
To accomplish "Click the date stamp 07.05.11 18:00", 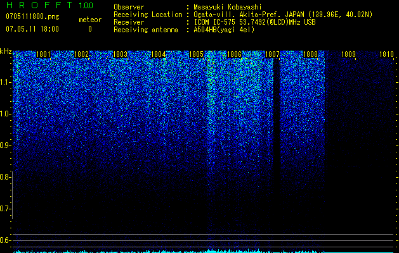I will (x=32, y=29).
